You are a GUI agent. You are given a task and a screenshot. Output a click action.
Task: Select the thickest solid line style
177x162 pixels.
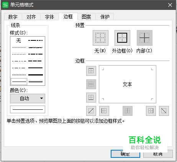point(36,75)
